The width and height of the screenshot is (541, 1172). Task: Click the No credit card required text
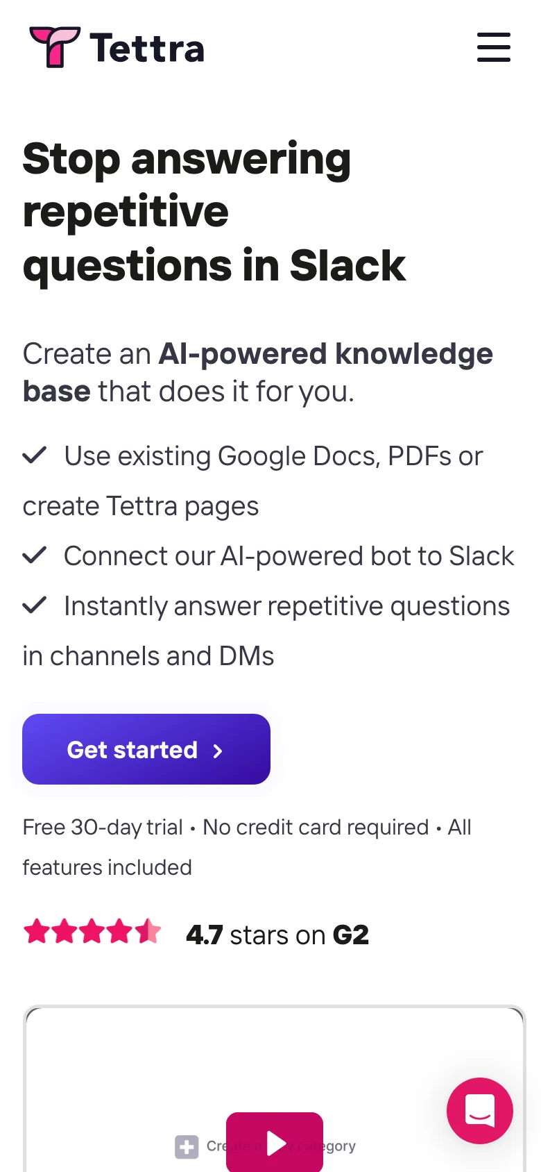[x=316, y=827]
